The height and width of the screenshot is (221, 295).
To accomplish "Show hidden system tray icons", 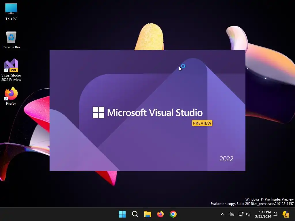I will point(223,214).
